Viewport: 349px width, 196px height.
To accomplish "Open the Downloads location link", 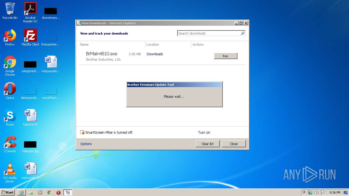I will click(155, 54).
